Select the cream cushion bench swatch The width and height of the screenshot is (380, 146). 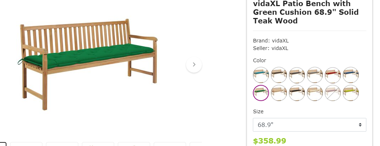click(315, 93)
